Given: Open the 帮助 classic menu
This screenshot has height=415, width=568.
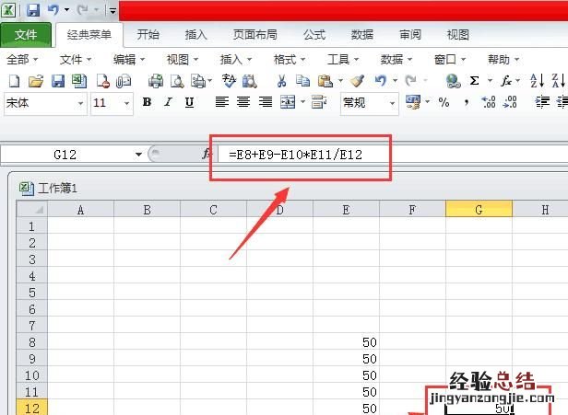Looking at the screenshot, I should pos(503,59).
